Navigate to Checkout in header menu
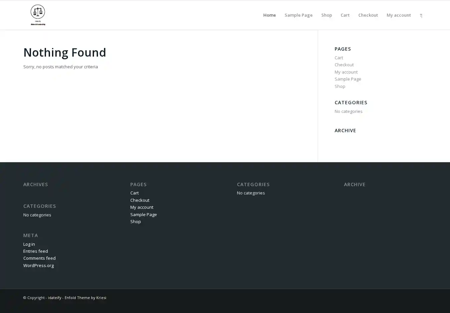 coord(368,15)
